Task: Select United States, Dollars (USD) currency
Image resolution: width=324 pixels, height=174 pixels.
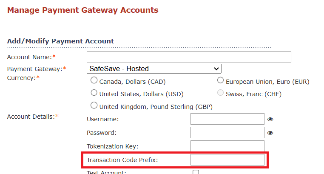Action: 94,93
